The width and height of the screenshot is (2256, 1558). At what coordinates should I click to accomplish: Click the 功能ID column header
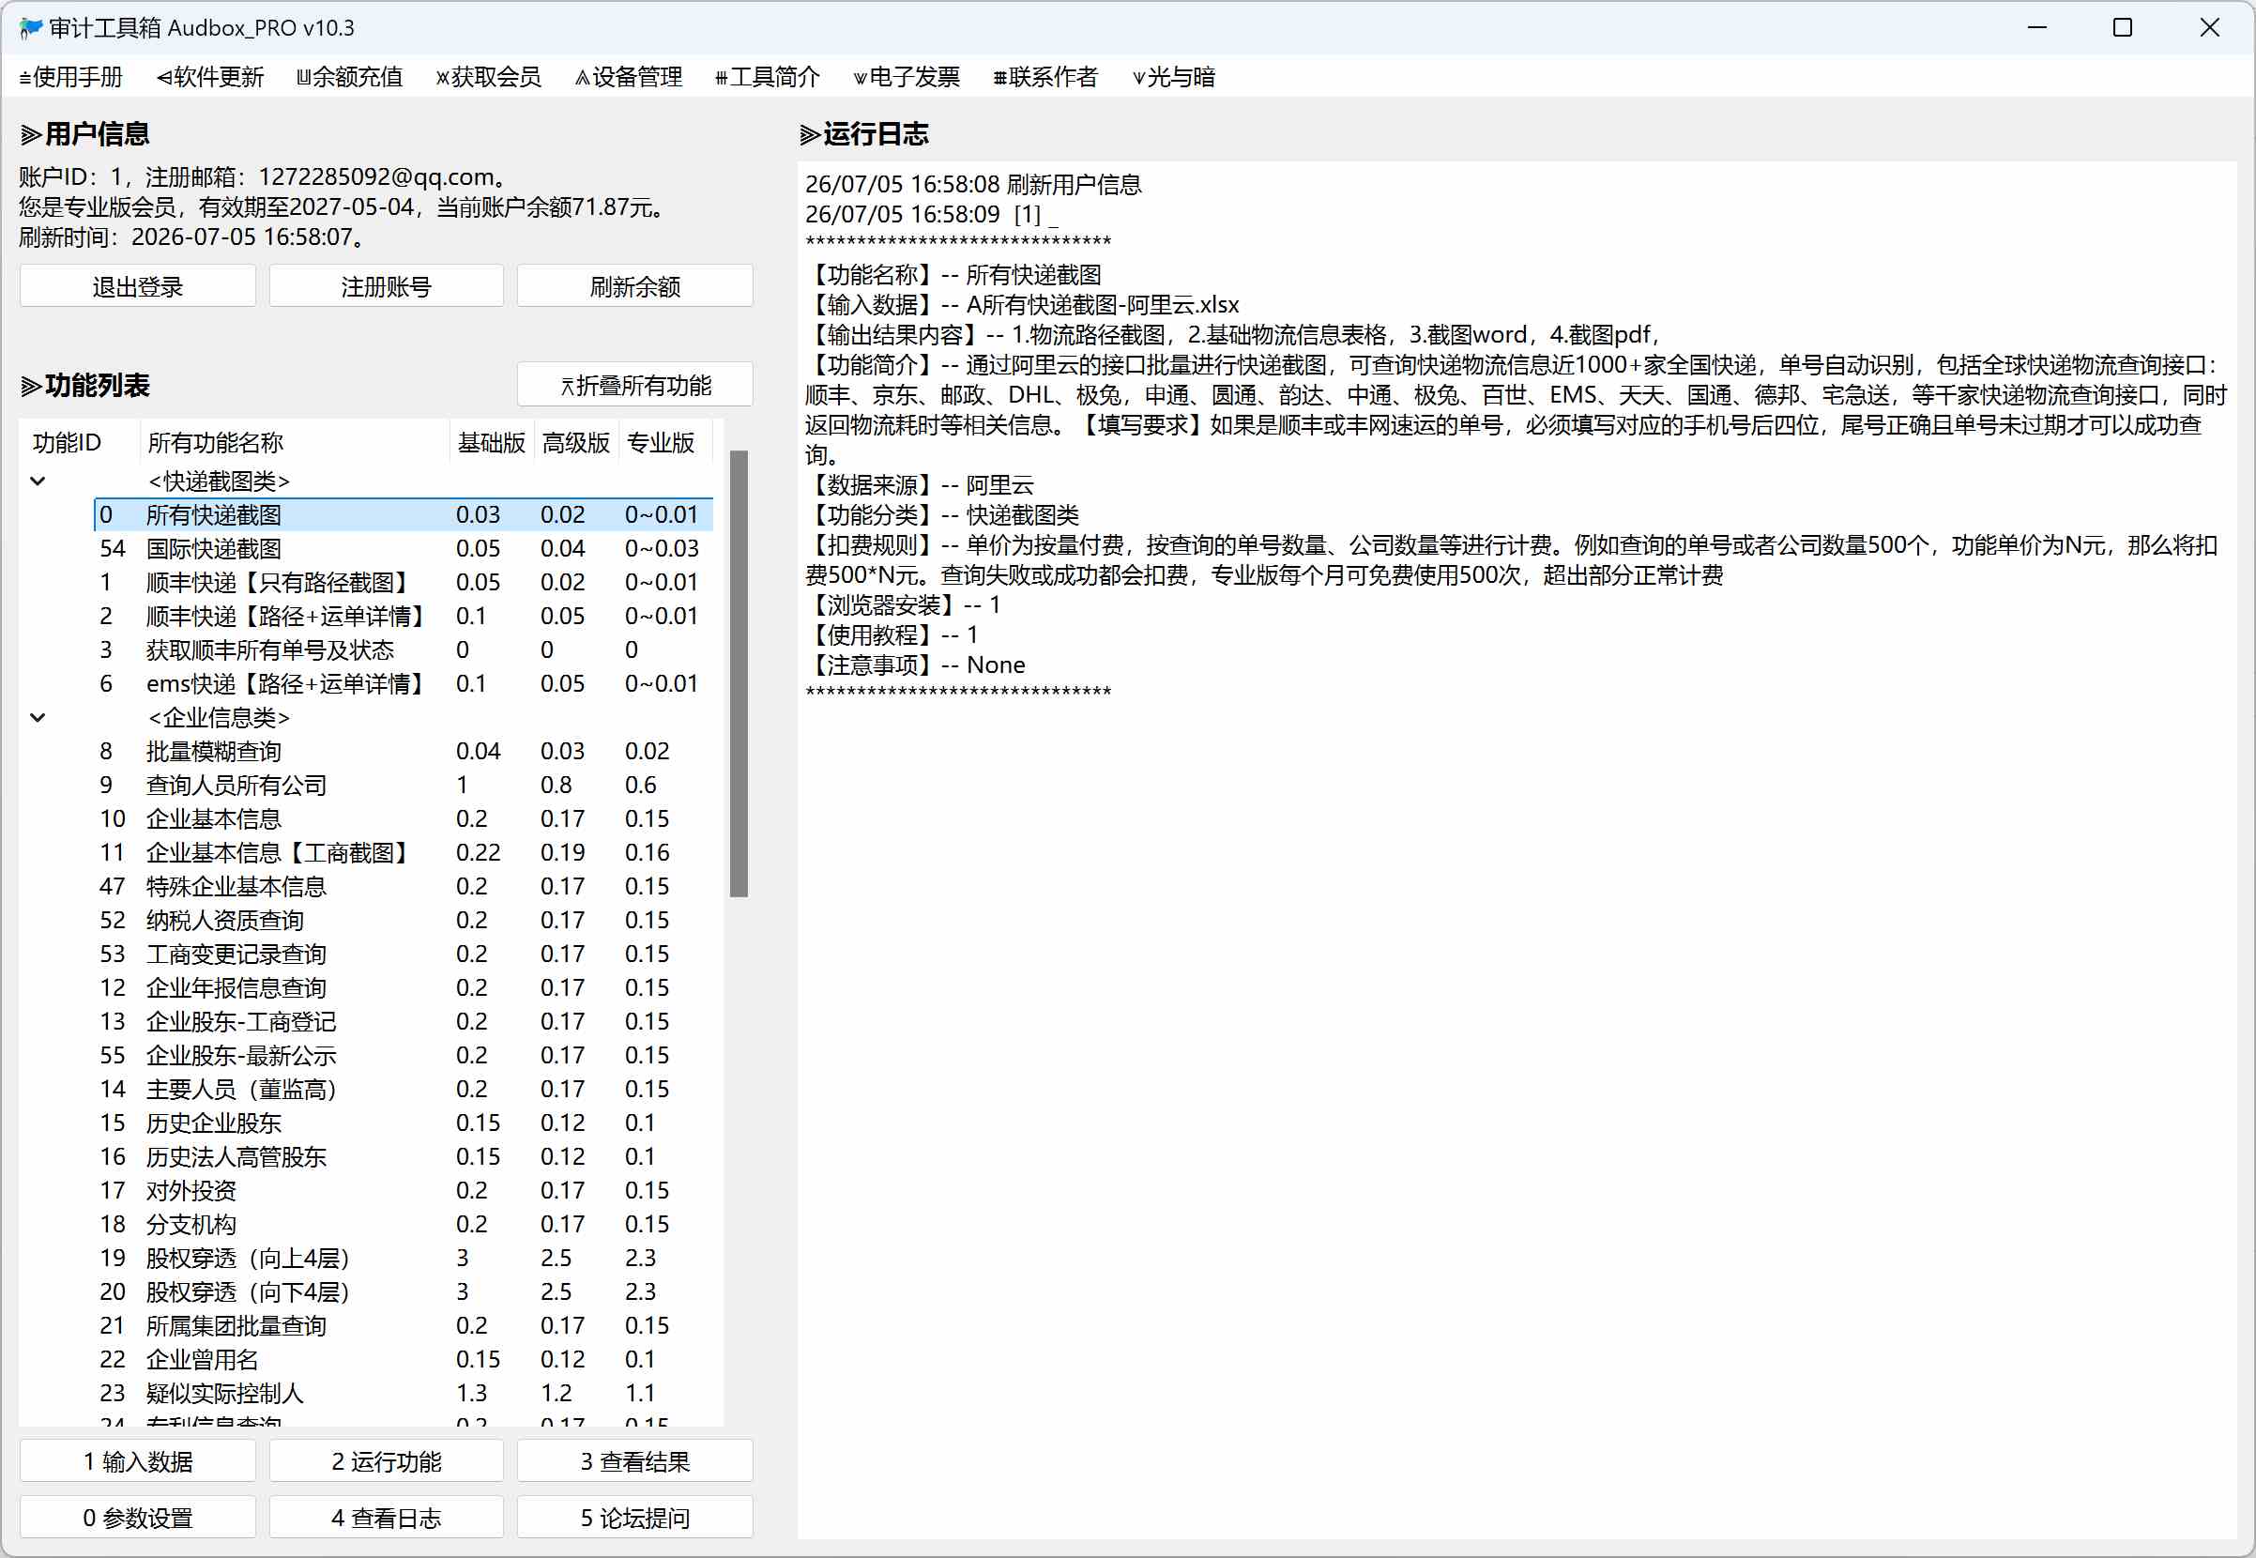tap(80, 442)
